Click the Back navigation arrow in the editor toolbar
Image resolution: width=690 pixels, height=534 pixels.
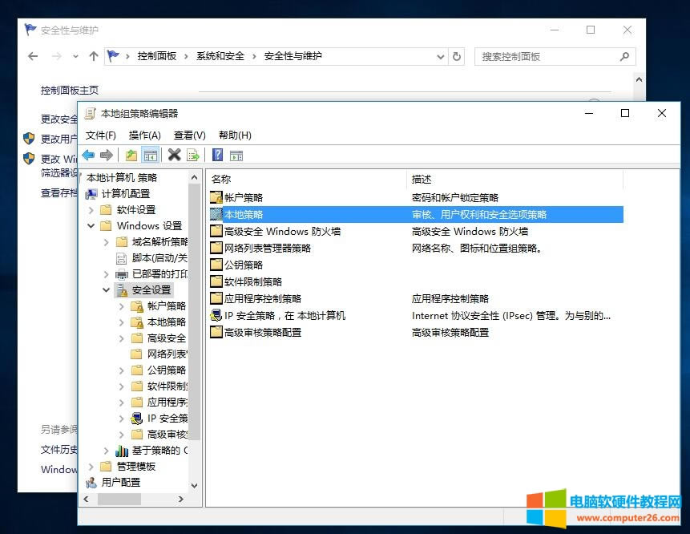click(x=89, y=154)
